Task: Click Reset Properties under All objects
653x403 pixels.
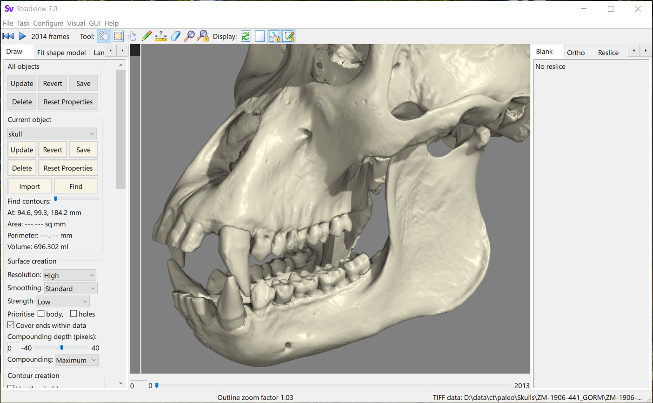Action: [x=68, y=101]
